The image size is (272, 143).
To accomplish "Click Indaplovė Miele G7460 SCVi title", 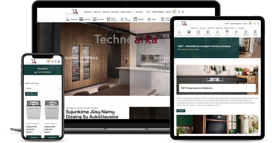I will [x=32, y=128].
